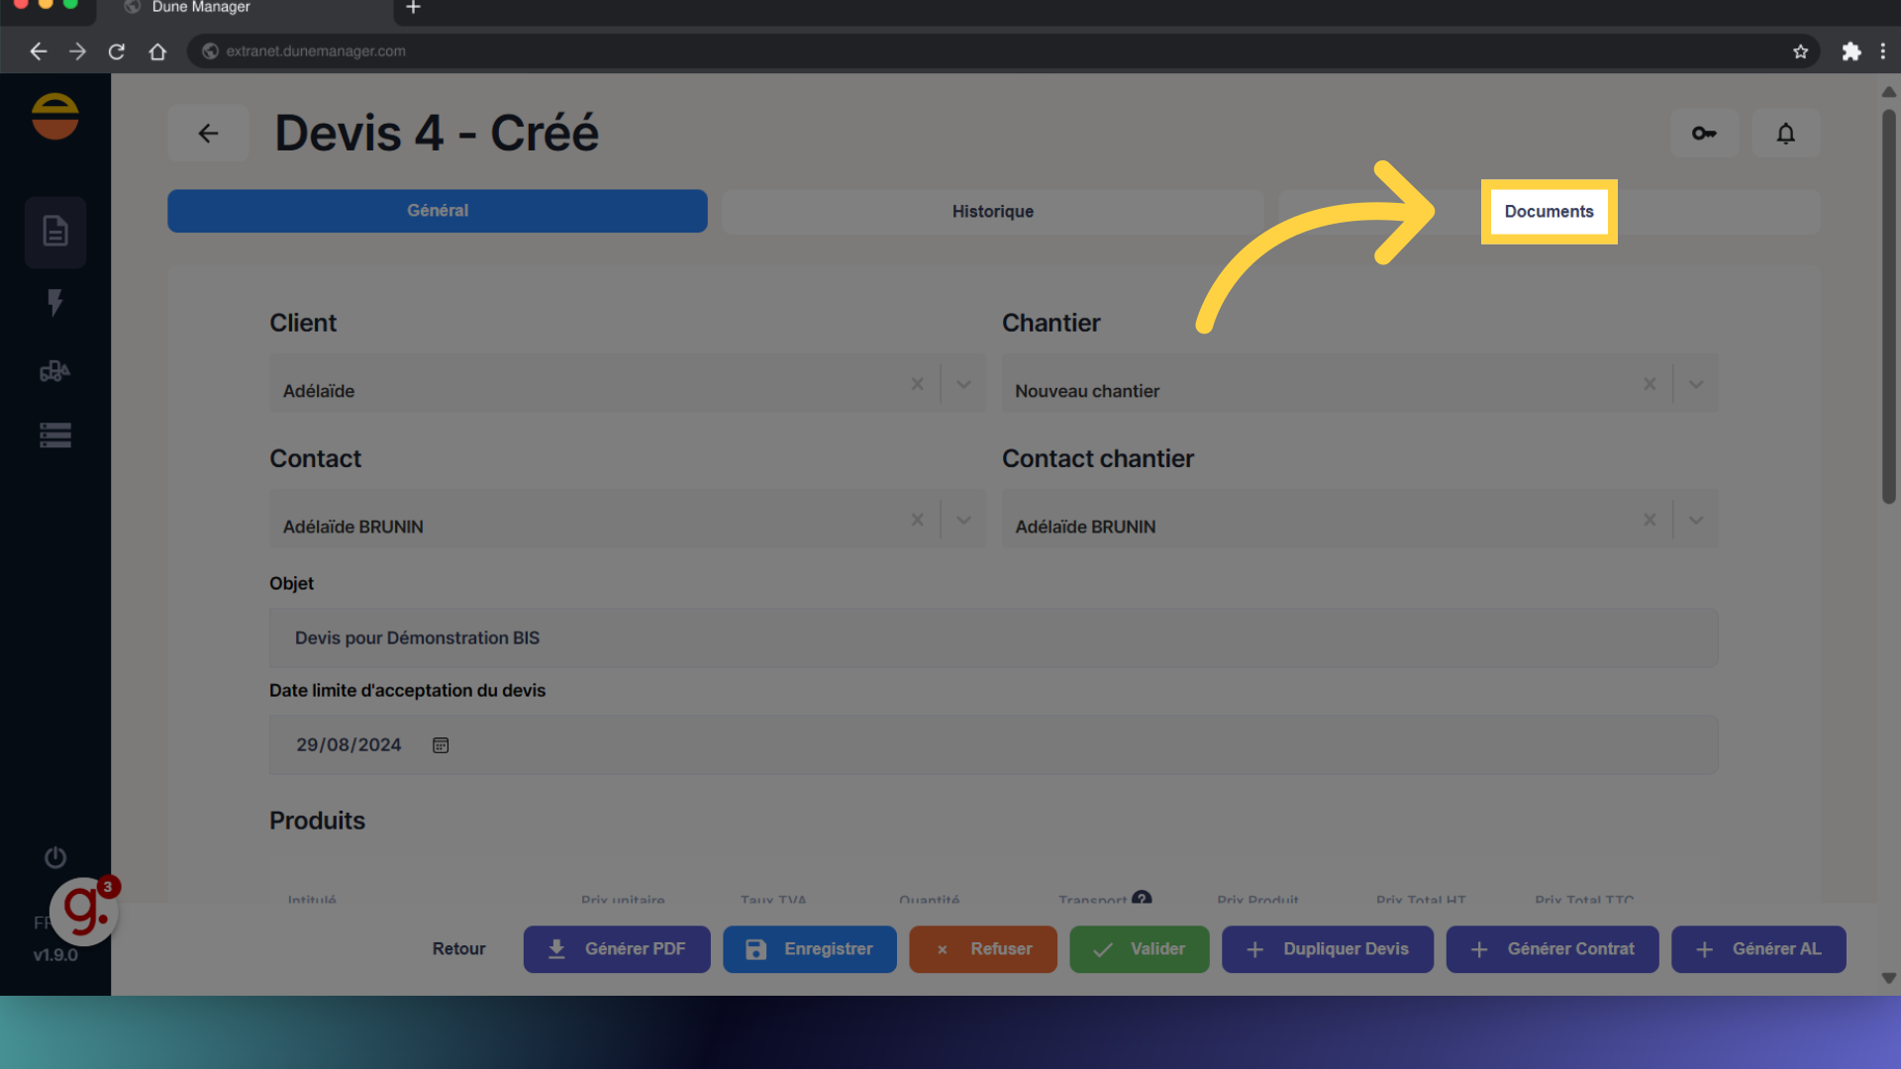This screenshot has height=1069, width=1901.
Task: Expand the Client dropdown
Action: click(x=963, y=384)
